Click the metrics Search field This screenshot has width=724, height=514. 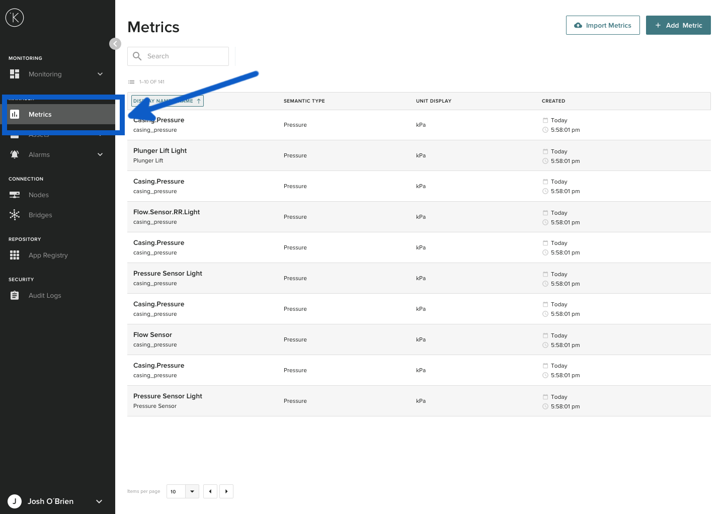point(178,56)
